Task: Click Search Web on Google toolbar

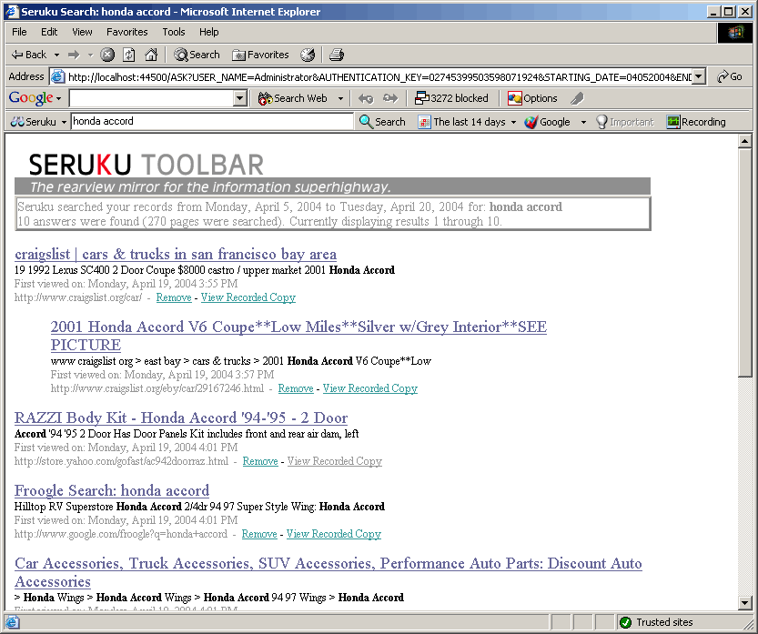Action: pyautogui.click(x=293, y=98)
